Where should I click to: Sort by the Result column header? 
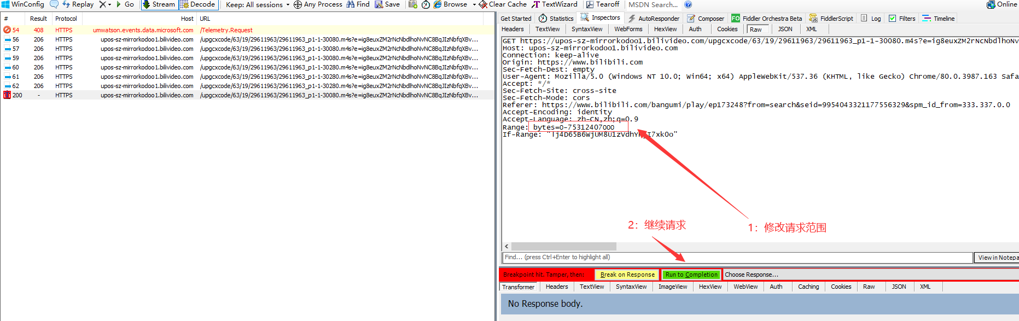point(38,19)
